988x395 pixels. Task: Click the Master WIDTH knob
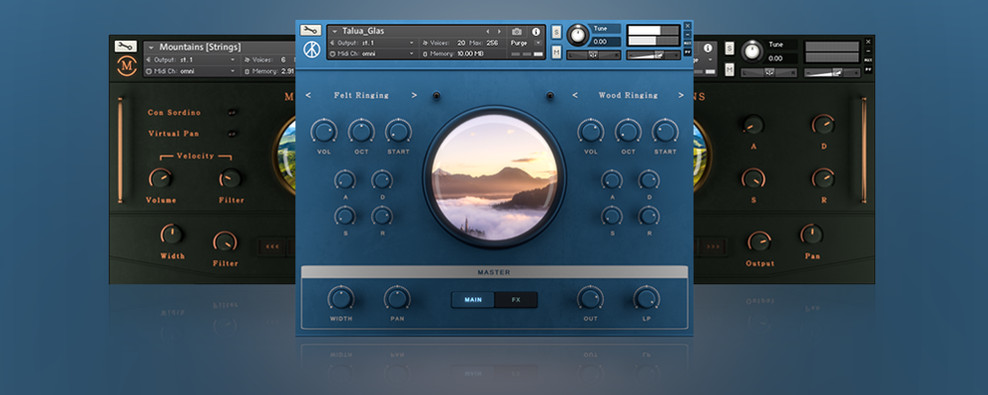click(x=341, y=298)
